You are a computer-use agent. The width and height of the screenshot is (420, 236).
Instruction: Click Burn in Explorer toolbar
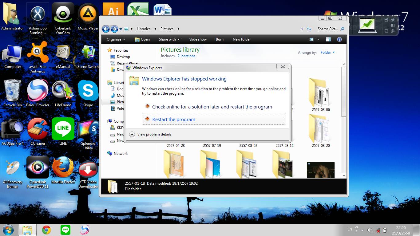[x=220, y=39]
